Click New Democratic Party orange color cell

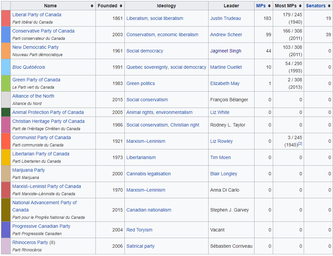6,51
